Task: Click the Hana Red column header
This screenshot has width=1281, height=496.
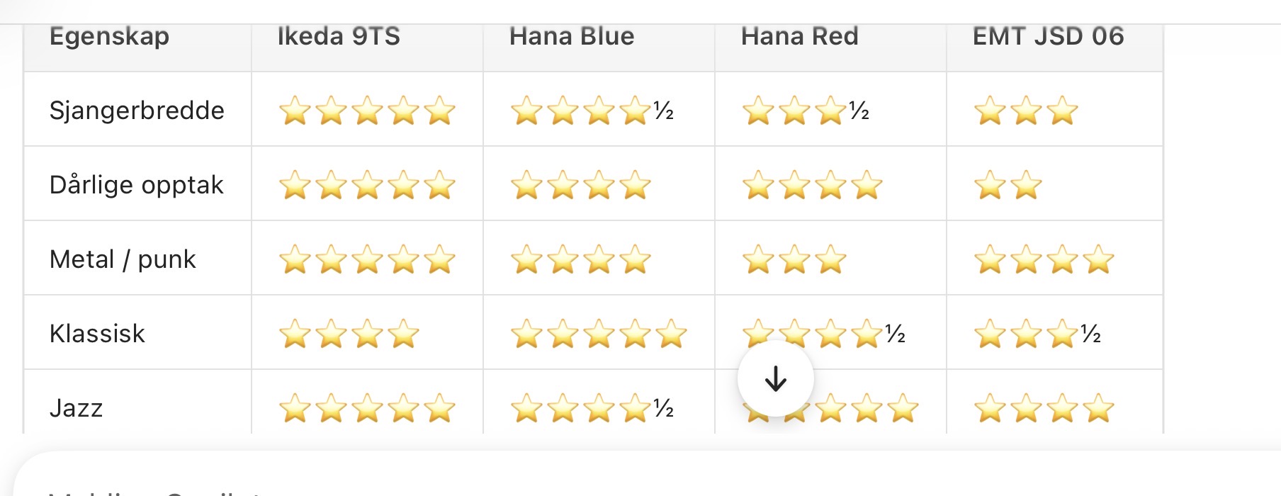Action: (799, 36)
